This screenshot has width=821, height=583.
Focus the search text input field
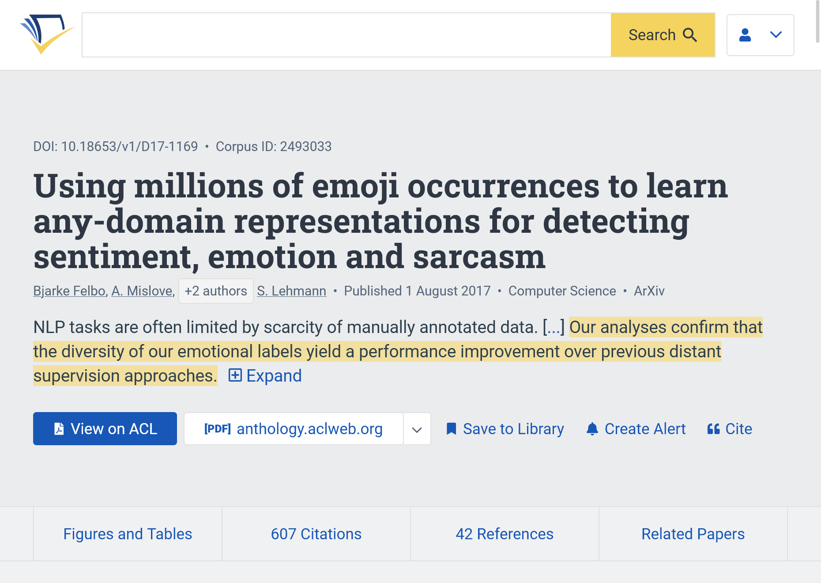point(346,35)
